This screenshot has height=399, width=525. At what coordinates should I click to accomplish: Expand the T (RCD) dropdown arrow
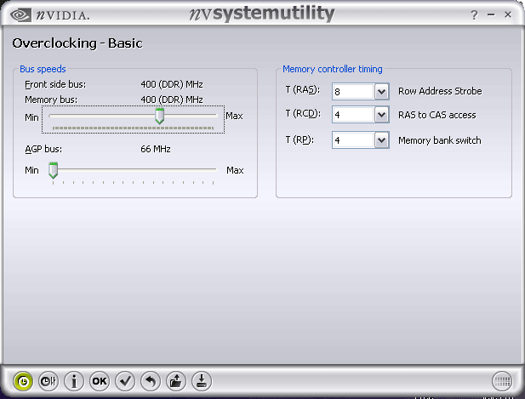pyautogui.click(x=381, y=115)
